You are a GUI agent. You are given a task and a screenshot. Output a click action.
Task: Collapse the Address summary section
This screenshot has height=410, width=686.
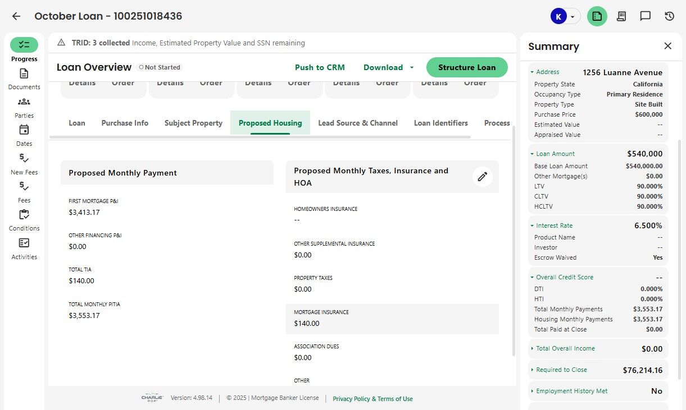coord(533,72)
